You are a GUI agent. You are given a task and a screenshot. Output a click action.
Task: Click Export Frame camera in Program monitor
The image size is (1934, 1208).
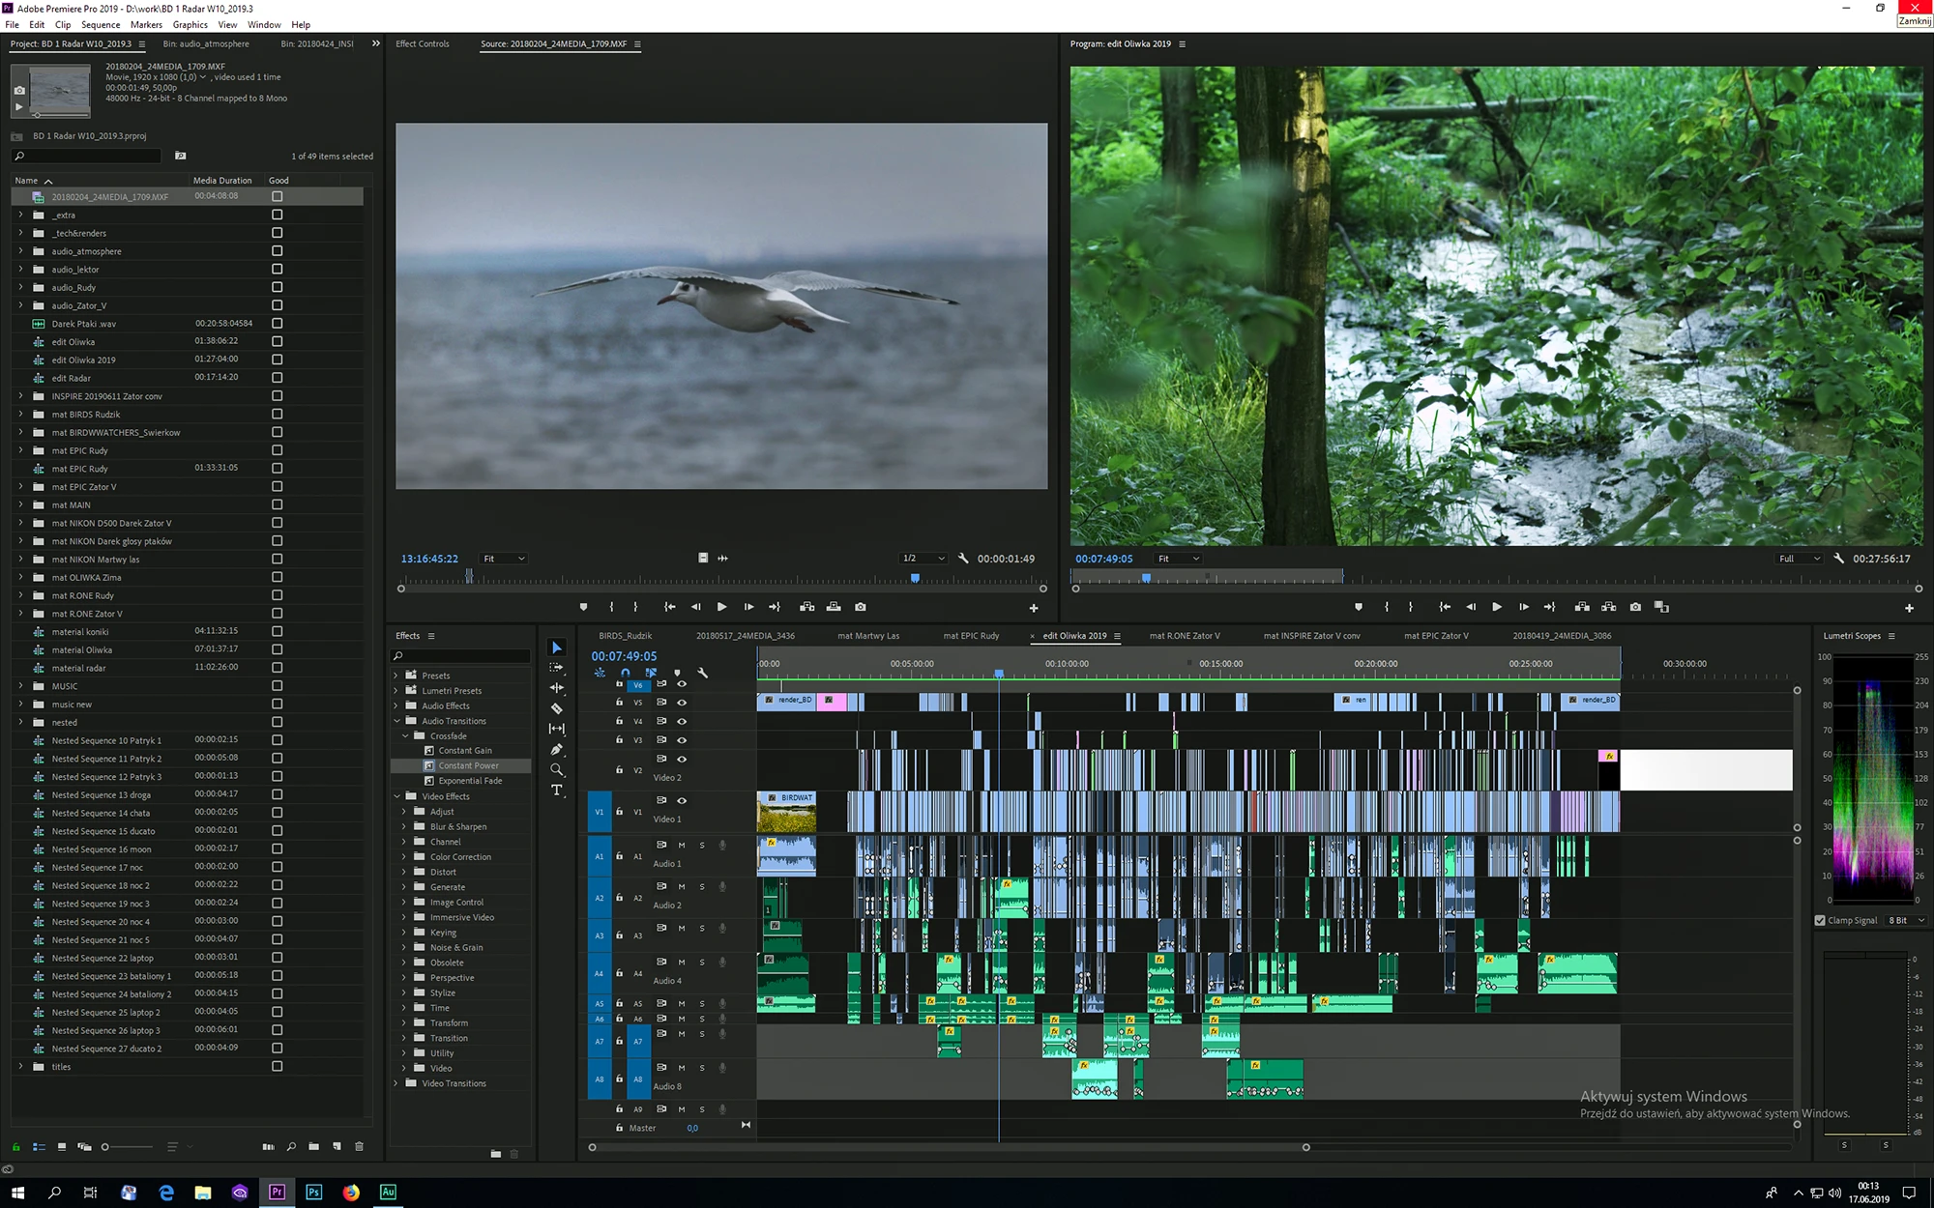click(x=1635, y=607)
